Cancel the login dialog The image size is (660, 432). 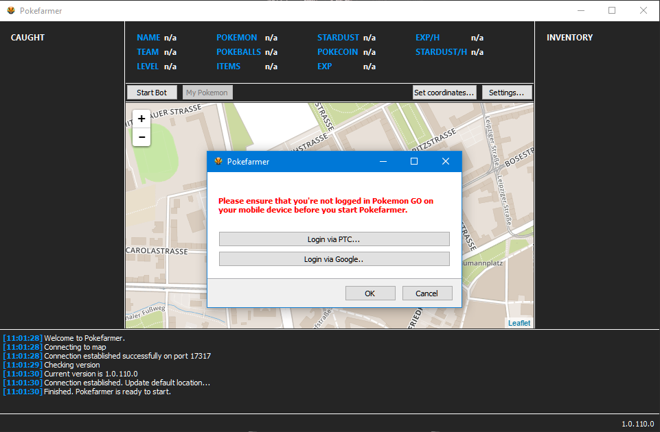(x=427, y=293)
